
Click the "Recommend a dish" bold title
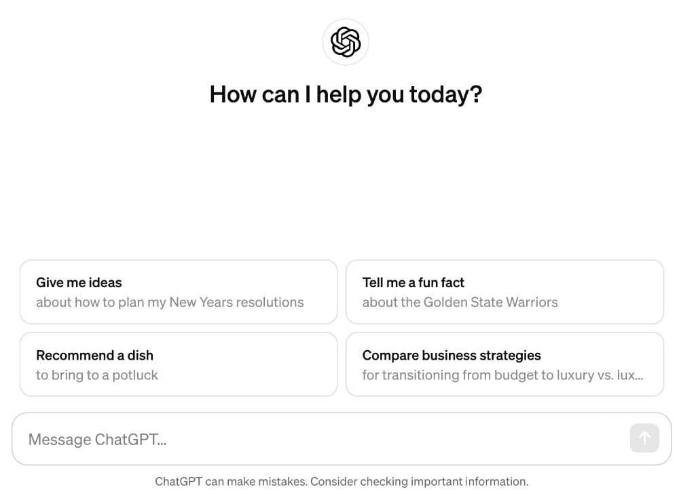click(x=94, y=356)
